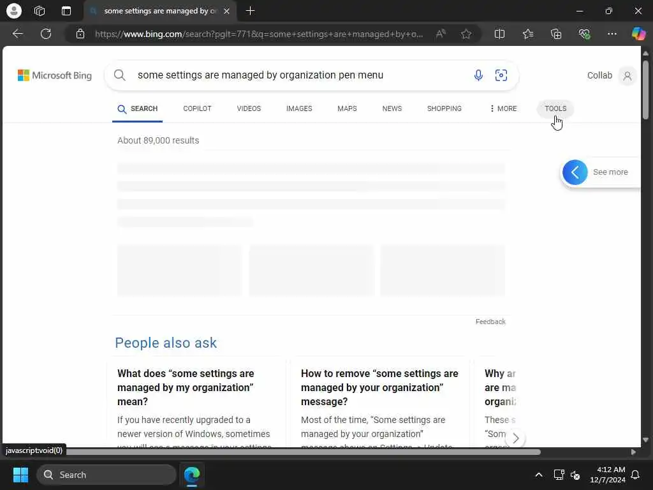Add this page to favorites star

tap(466, 34)
